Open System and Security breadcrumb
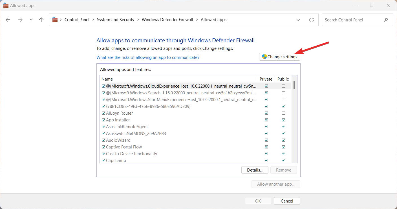This screenshot has width=397, height=209. pos(116,20)
